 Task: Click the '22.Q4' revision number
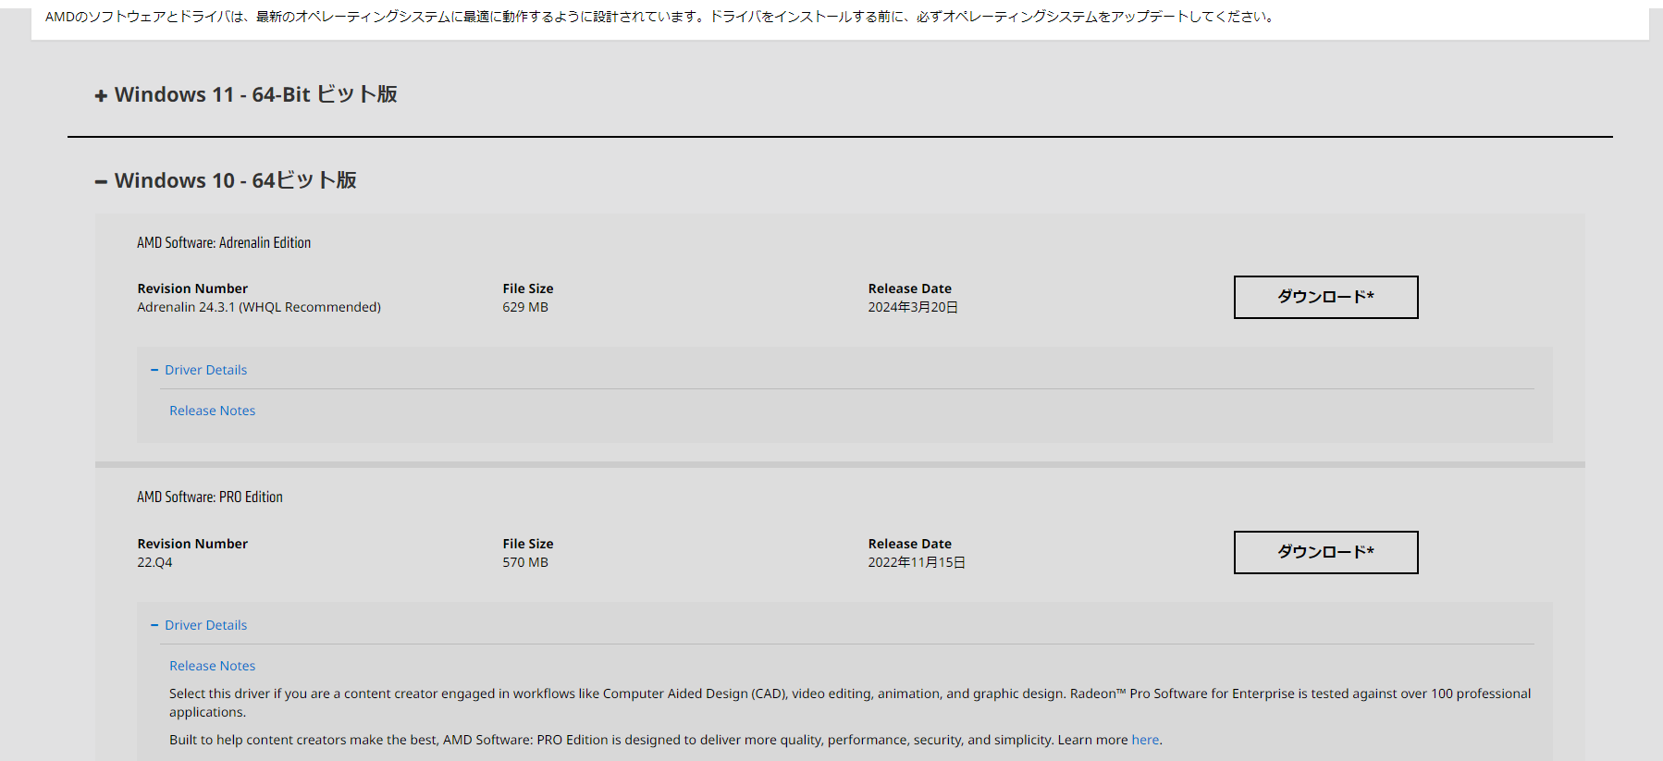(x=154, y=562)
